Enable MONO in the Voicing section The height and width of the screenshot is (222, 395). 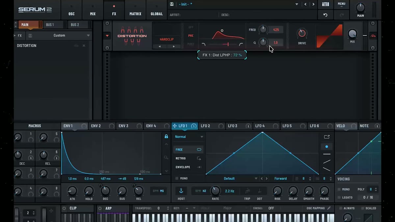point(339,189)
